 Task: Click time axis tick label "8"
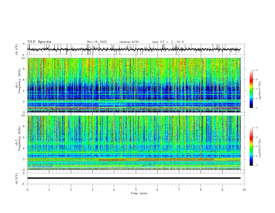(201, 190)
